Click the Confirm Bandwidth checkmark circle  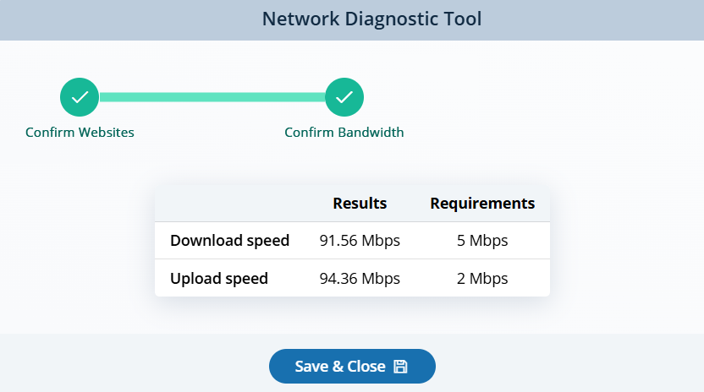click(344, 97)
